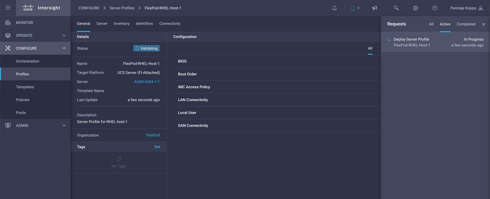This screenshot has width=490, height=199.
Task: Show All requests tab
Action: [x=431, y=24]
